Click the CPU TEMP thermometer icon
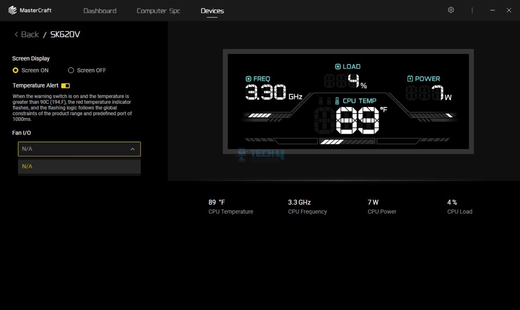This screenshot has width=520, height=310. (337, 101)
